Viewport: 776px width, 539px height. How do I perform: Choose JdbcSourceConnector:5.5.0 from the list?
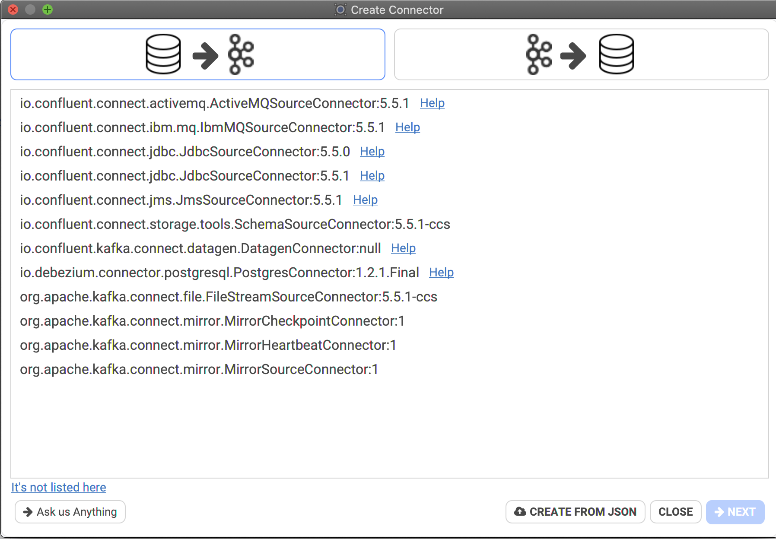[x=185, y=152]
